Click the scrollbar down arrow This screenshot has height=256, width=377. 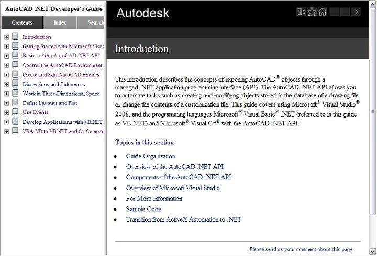(373, 251)
